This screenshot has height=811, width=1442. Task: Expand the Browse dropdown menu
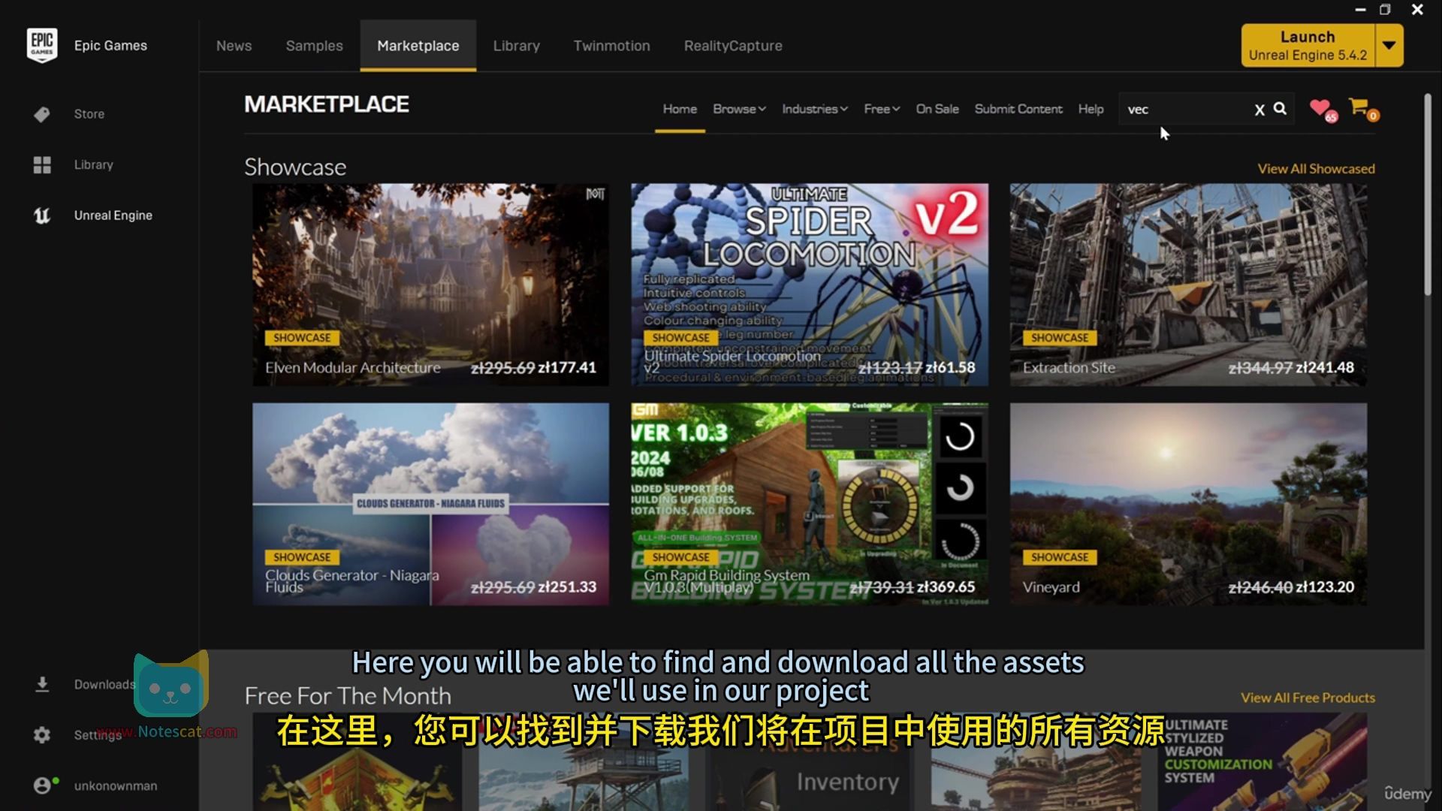(739, 109)
